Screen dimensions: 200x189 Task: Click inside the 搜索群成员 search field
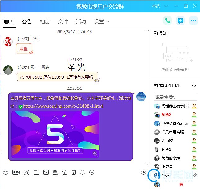tap(176, 97)
